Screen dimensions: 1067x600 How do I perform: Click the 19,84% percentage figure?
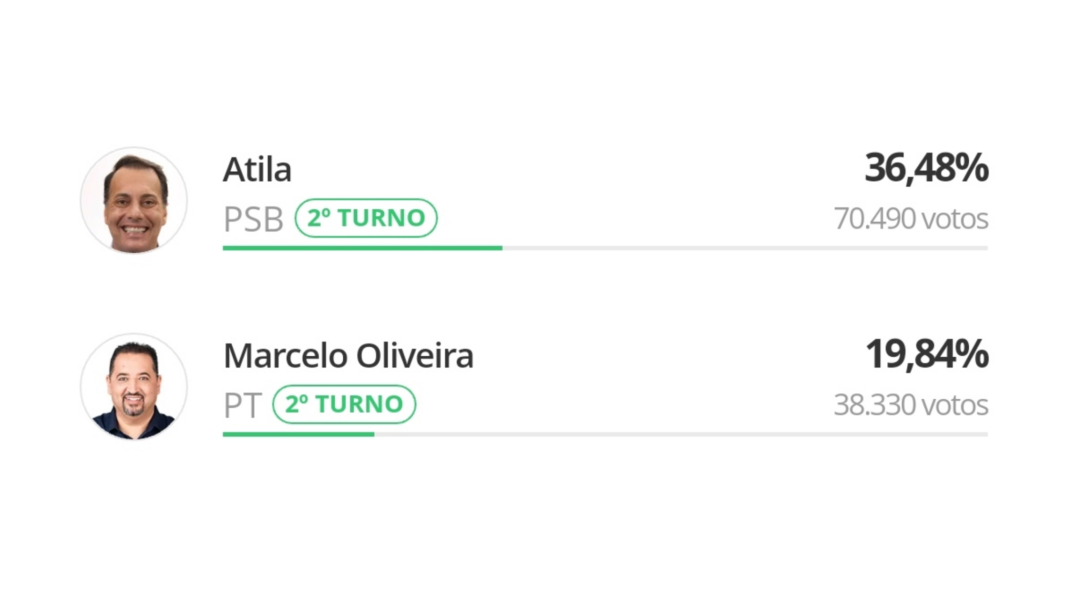coord(926,355)
